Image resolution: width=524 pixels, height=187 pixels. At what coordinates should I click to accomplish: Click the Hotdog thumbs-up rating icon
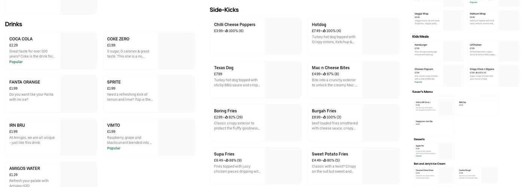pos(325,31)
